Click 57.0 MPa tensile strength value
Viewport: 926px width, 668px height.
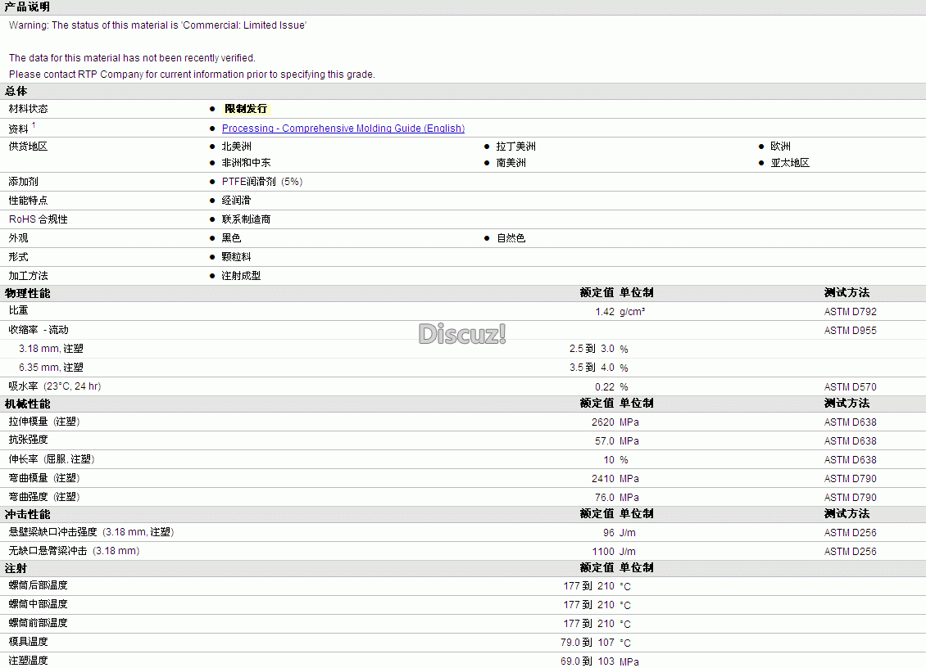616,441
